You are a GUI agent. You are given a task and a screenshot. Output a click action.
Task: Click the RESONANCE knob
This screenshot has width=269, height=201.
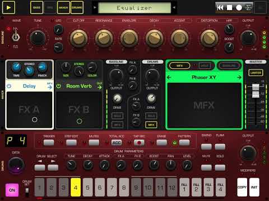click(104, 39)
